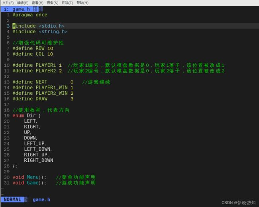Click '#define COL 10' line
Image resolution: width=259 pixels, height=207 pixels.
tap(33, 54)
